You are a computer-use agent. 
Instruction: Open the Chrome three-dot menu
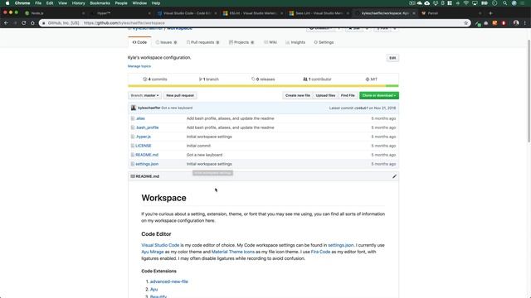(x=525, y=23)
